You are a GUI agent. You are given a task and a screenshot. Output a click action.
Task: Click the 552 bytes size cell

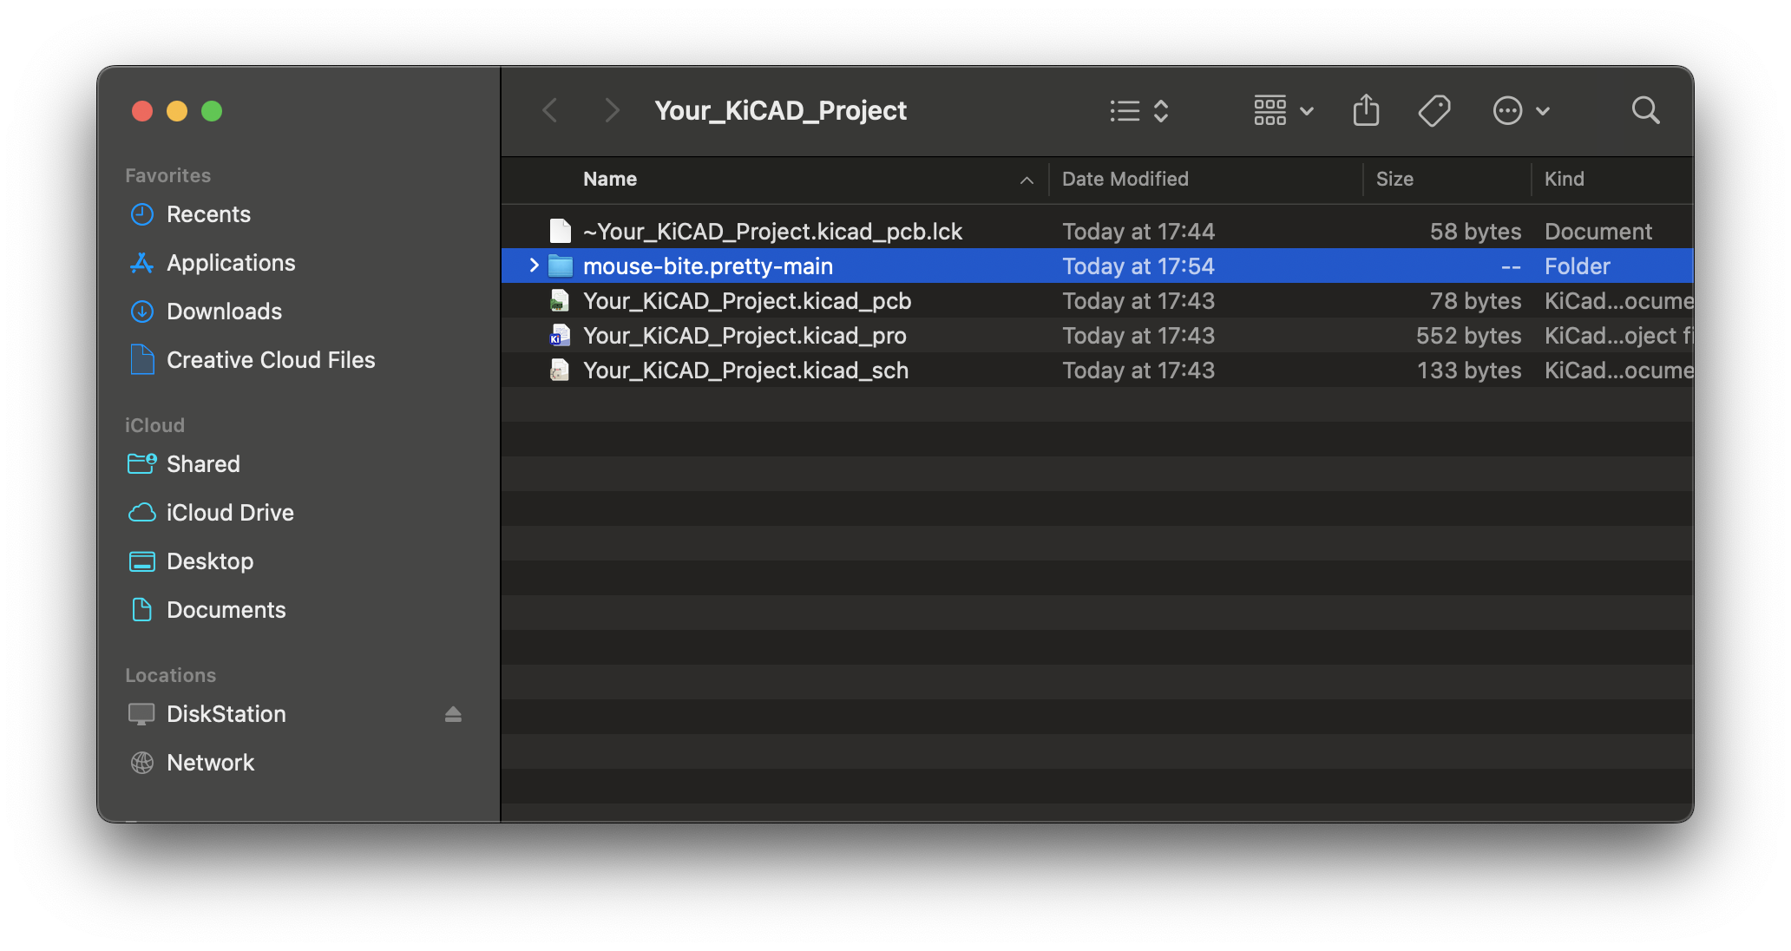(1468, 336)
